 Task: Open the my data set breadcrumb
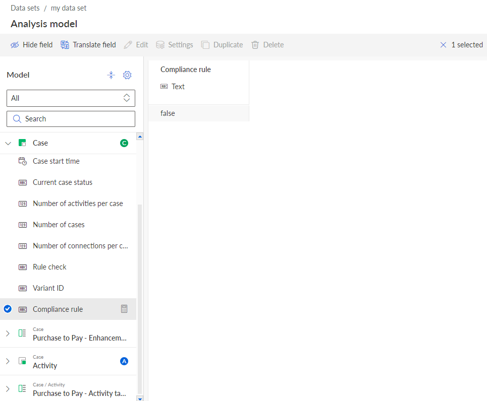point(69,8)
